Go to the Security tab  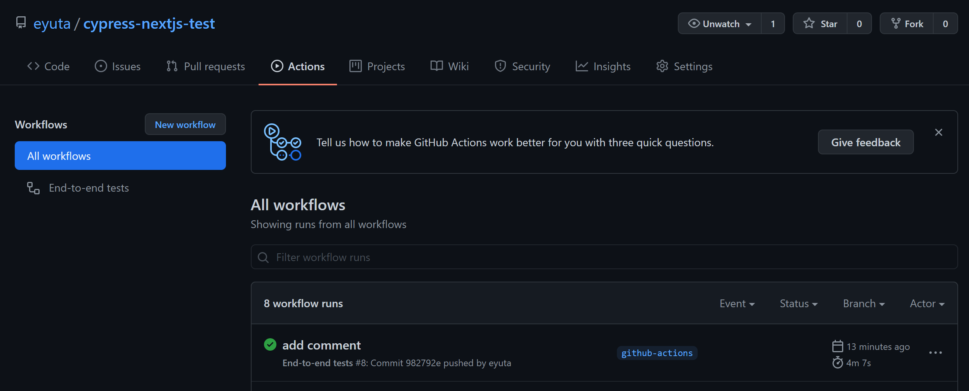[x=523, y=66]
